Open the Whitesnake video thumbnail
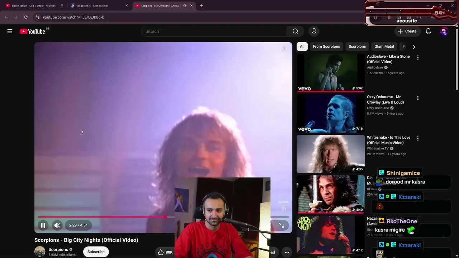Screen dimensions: 459x258 (331, 154)
